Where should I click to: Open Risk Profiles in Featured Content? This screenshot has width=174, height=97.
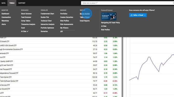(x=105, y=30)
